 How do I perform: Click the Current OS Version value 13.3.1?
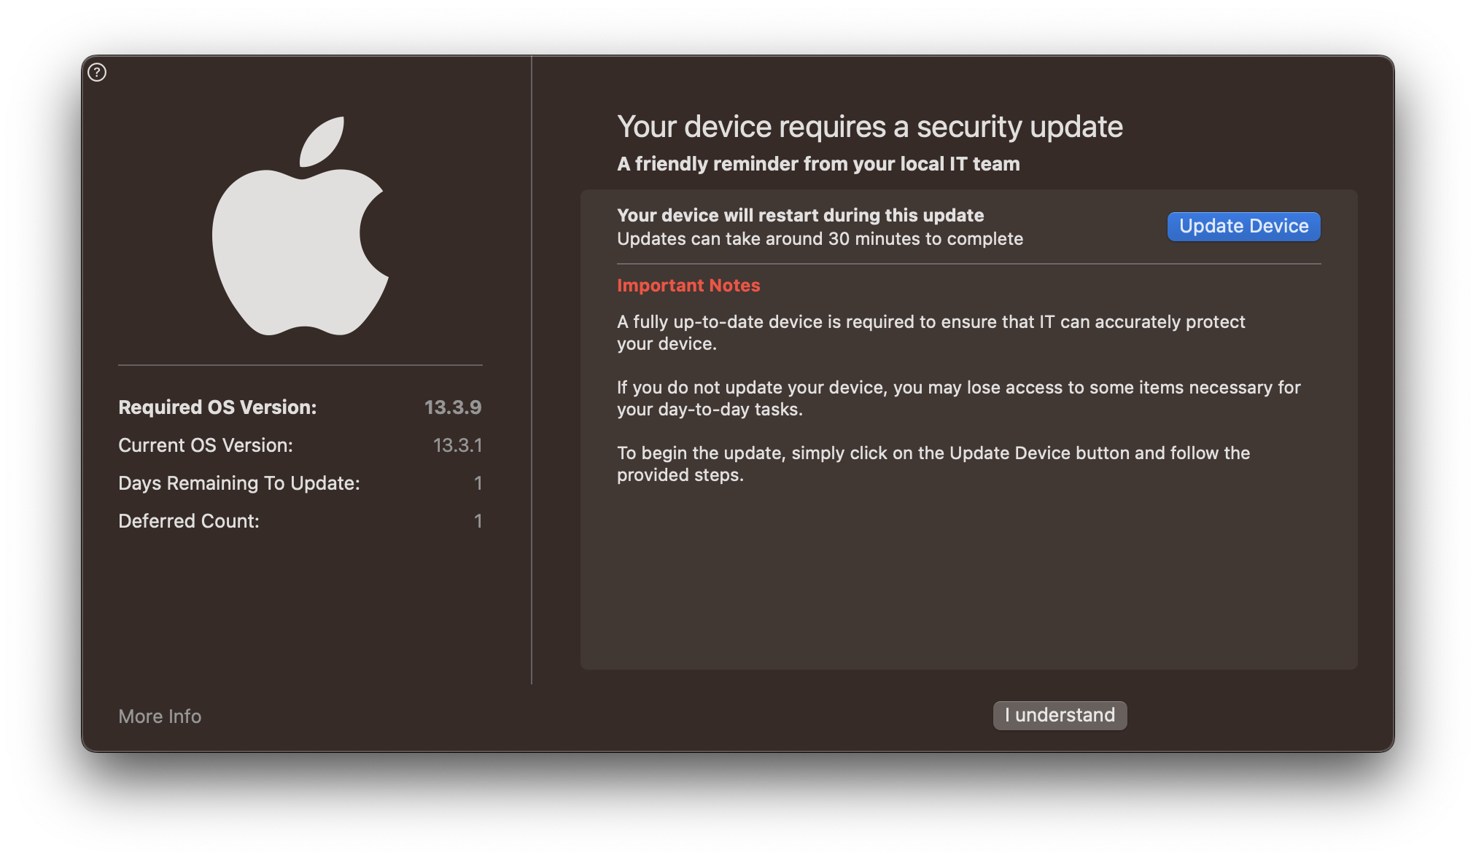457,445
